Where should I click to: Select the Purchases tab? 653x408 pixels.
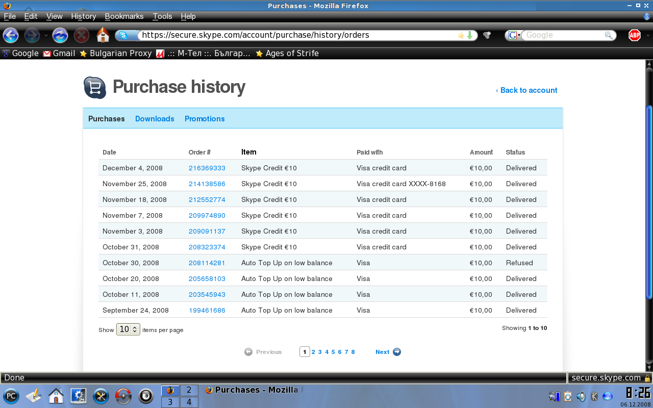coord(107,119)
